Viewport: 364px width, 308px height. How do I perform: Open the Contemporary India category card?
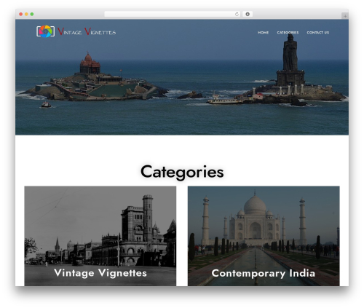[x=264, y=236]
